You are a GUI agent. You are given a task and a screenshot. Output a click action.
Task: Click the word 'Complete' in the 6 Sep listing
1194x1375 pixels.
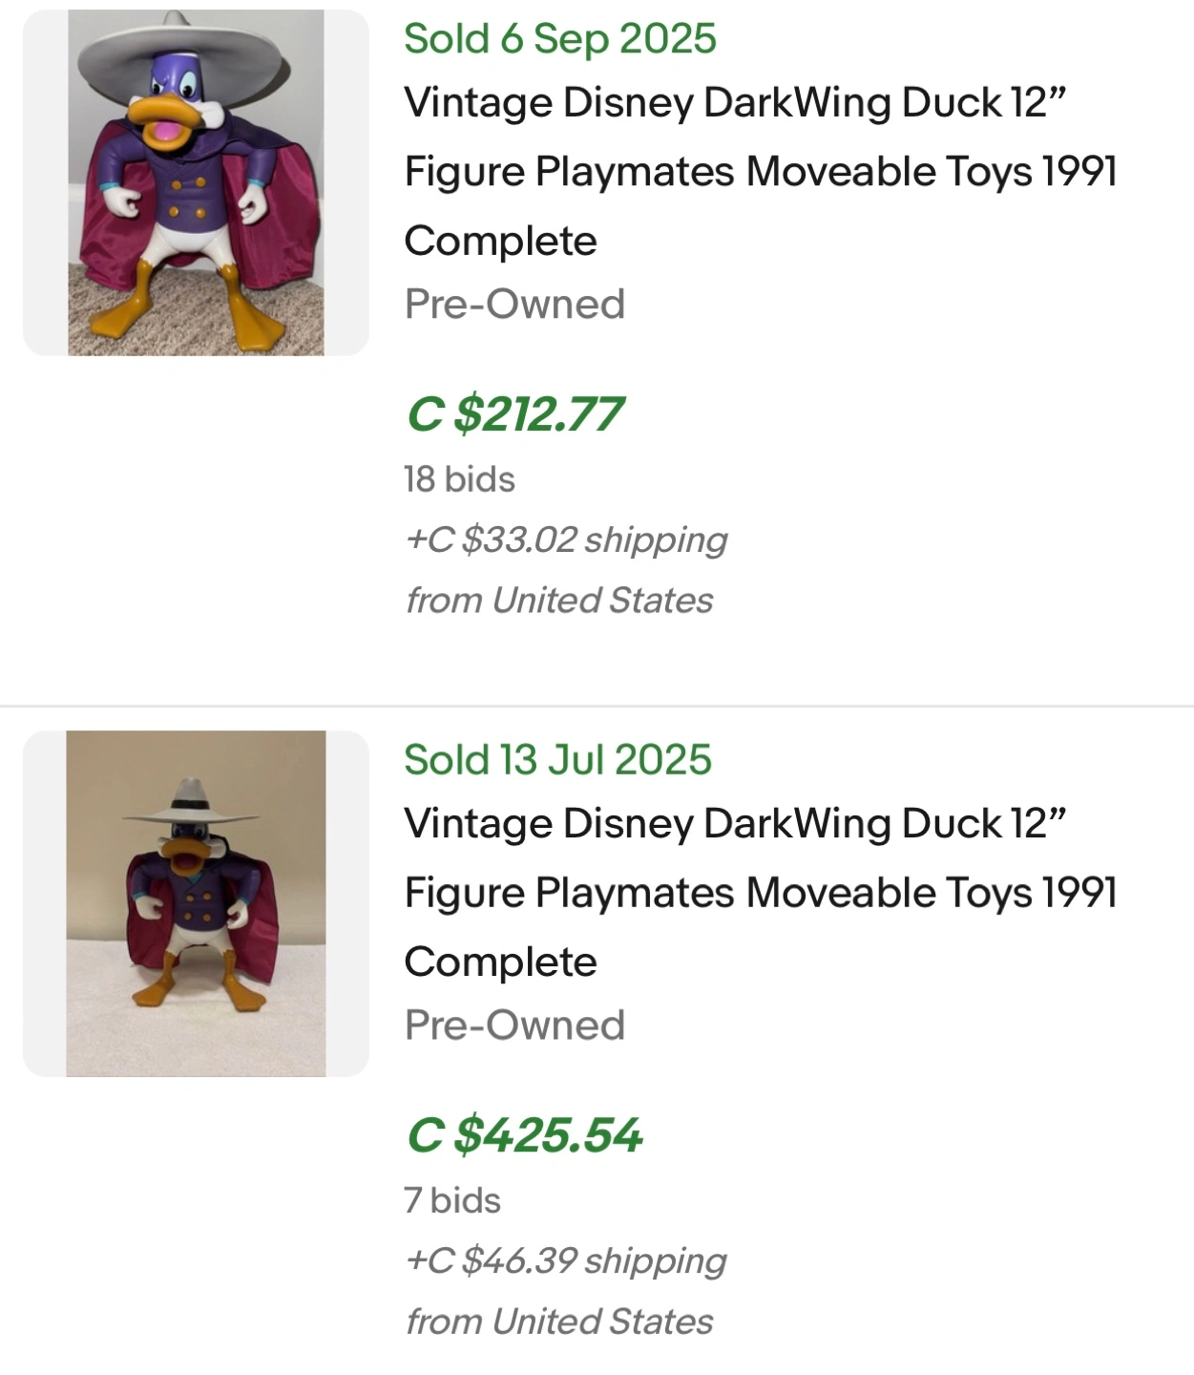click(500, 241)
